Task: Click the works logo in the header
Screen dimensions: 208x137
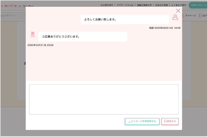Action: coord(9,6)
